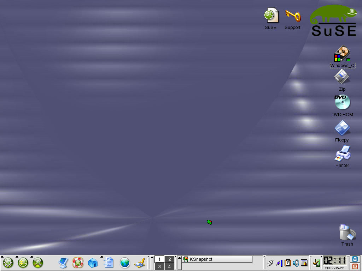Activate the KSnapshot taskbar button
The height and width of the screenshot is (271, 362).
point(217,259)
